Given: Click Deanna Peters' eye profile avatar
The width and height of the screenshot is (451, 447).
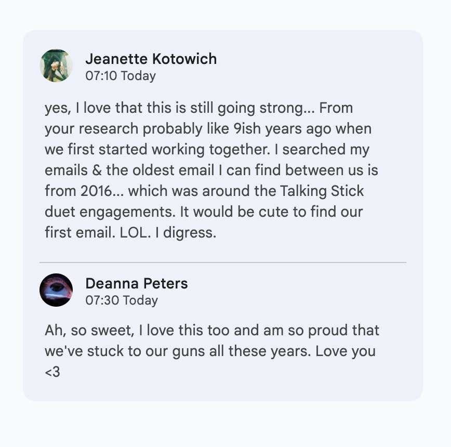Looking at the screenshot, I should (56, 290).
